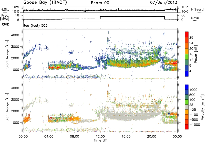Click the blue top of velocity colorbar
Image resolution: width=205 pixels, height=142 pixels.
187,87
